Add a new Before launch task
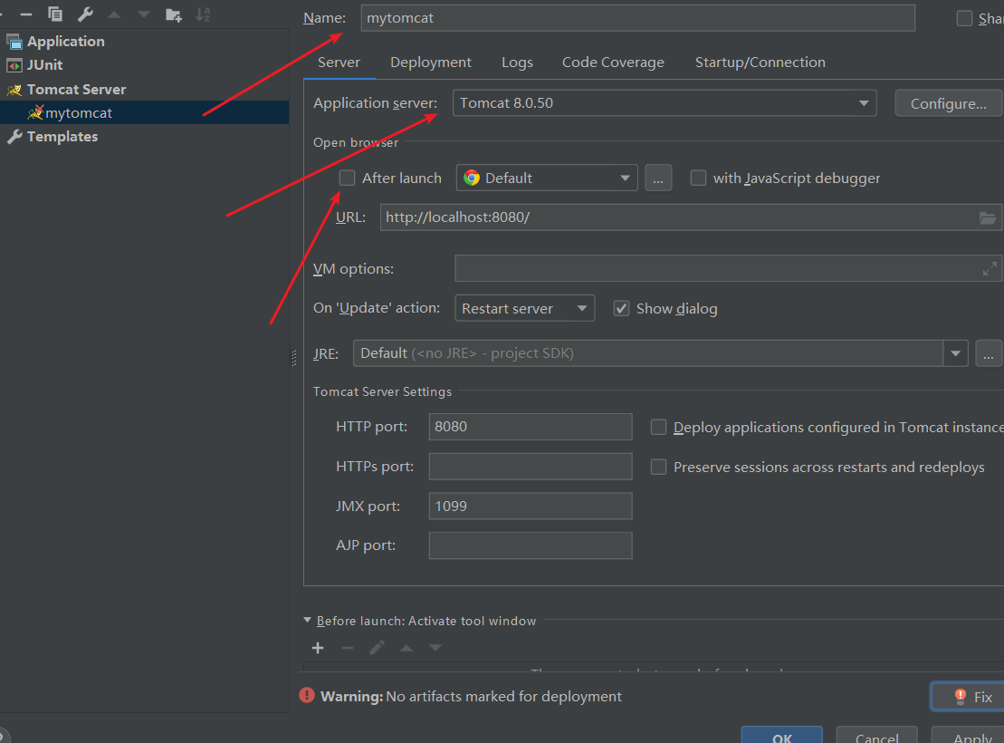 318,648
